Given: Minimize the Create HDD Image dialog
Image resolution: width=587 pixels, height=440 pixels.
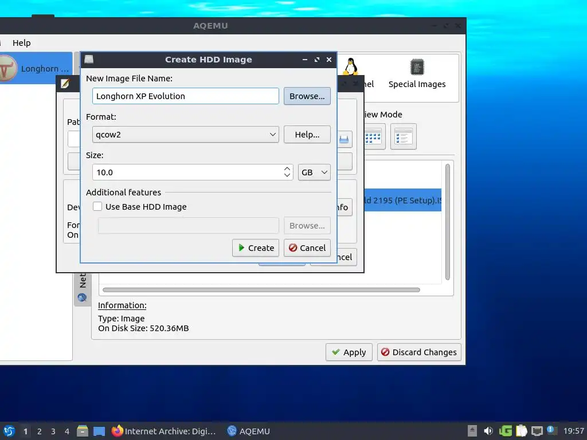Looking at the screenshot, I should coord(305,60).
